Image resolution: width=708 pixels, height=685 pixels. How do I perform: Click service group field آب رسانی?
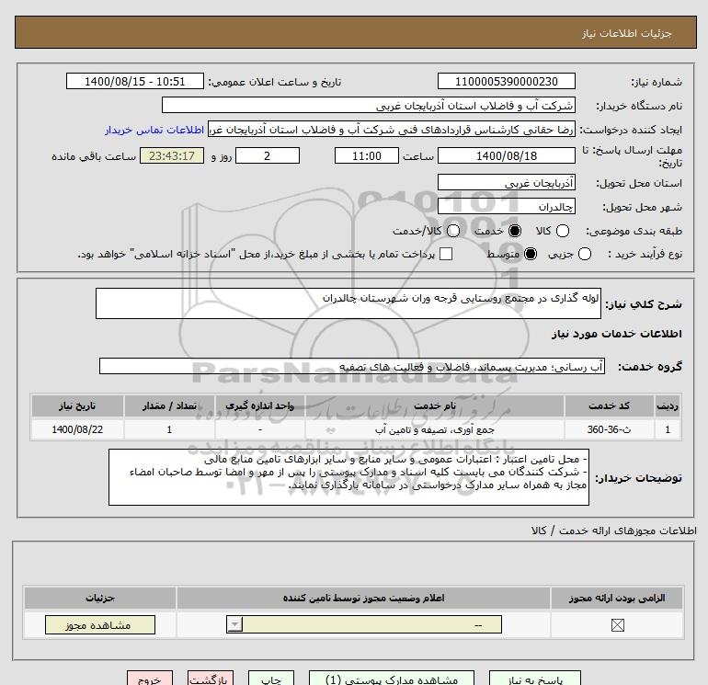(352, 366)
